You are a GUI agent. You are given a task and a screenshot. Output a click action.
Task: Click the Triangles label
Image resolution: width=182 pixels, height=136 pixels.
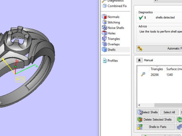(x=114, y=39)
